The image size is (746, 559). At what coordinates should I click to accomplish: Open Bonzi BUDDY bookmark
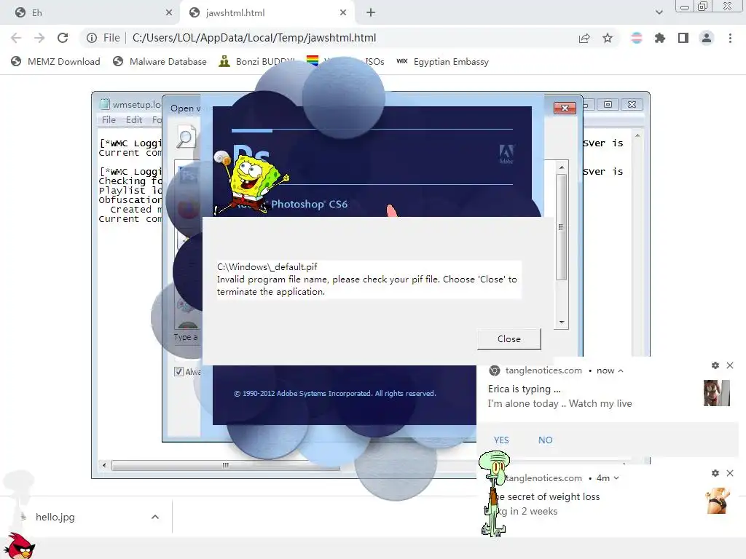(x=257, y=61)
